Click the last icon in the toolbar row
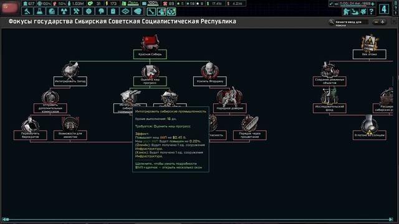Screen dimensions: 399x224 pyautogui.click(x=171, y=12)
